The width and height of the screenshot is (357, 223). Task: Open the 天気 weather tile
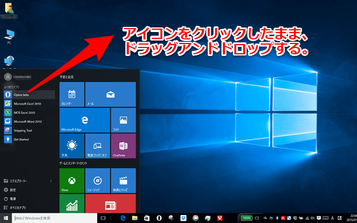click(x=72, y=146)
